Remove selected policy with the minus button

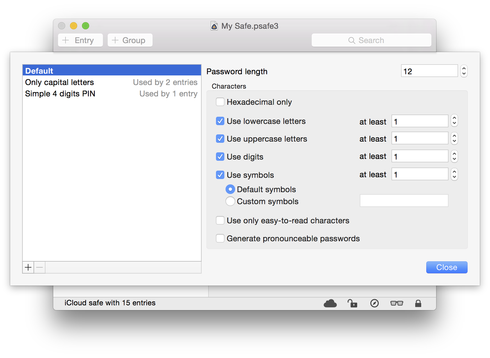39,267
